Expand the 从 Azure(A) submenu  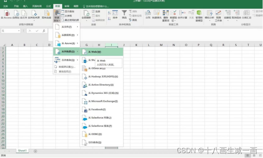[67, 43]
